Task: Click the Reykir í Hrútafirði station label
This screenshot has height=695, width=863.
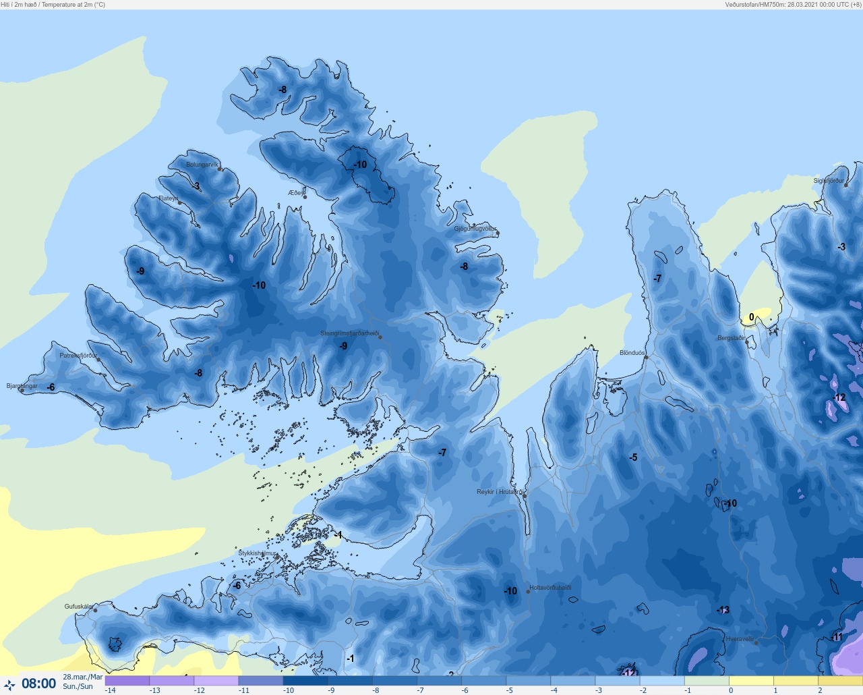Action: [x=500, y=492]
